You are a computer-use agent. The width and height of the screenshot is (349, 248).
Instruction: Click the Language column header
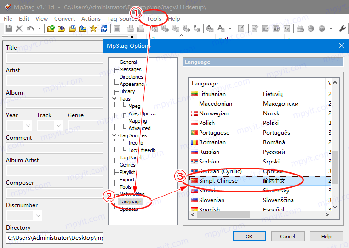tap(224, 84)
